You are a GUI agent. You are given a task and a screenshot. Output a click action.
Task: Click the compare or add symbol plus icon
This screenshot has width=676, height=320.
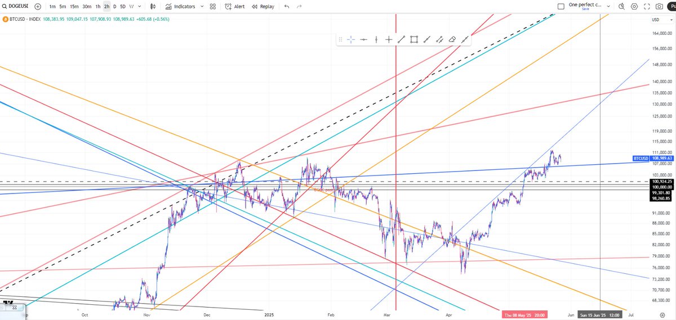(38, 6)
